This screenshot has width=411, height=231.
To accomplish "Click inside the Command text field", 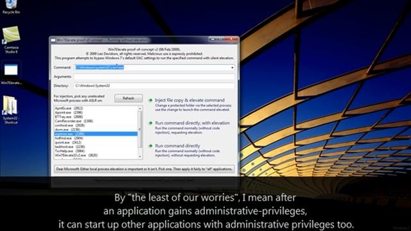I will click(152, 67).
